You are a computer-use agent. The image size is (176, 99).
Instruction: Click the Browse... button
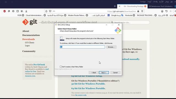click(111, 47)
